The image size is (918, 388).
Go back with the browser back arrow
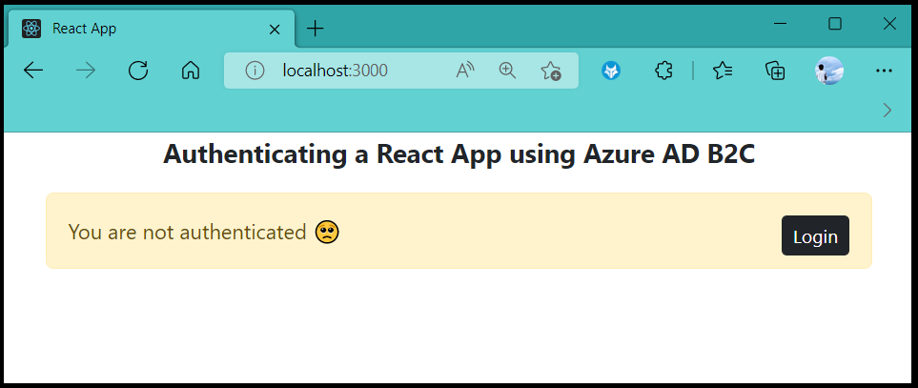(x=32, y=71)
